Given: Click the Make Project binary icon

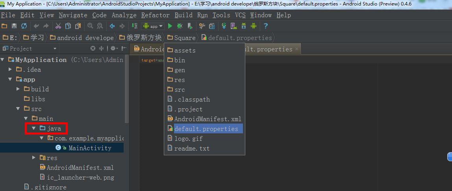Looking at the screenshot, I should point(134,26).
